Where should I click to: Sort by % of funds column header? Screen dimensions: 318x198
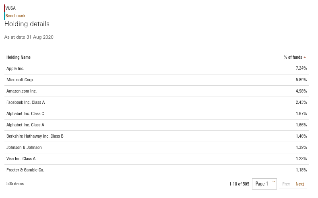coord(293,58)
